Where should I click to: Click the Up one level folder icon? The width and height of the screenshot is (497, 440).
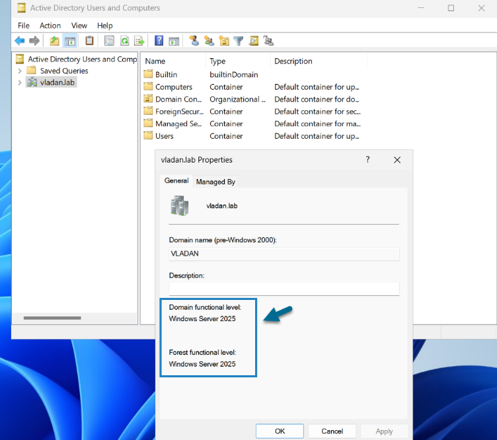(x=54, y=40)
